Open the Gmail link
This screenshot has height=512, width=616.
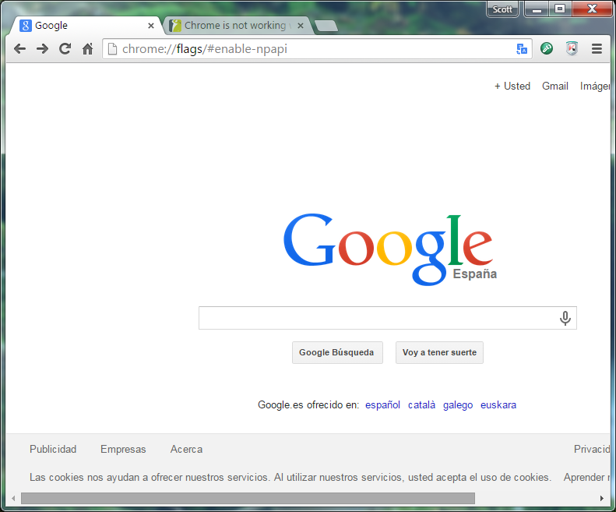point(554,87)
